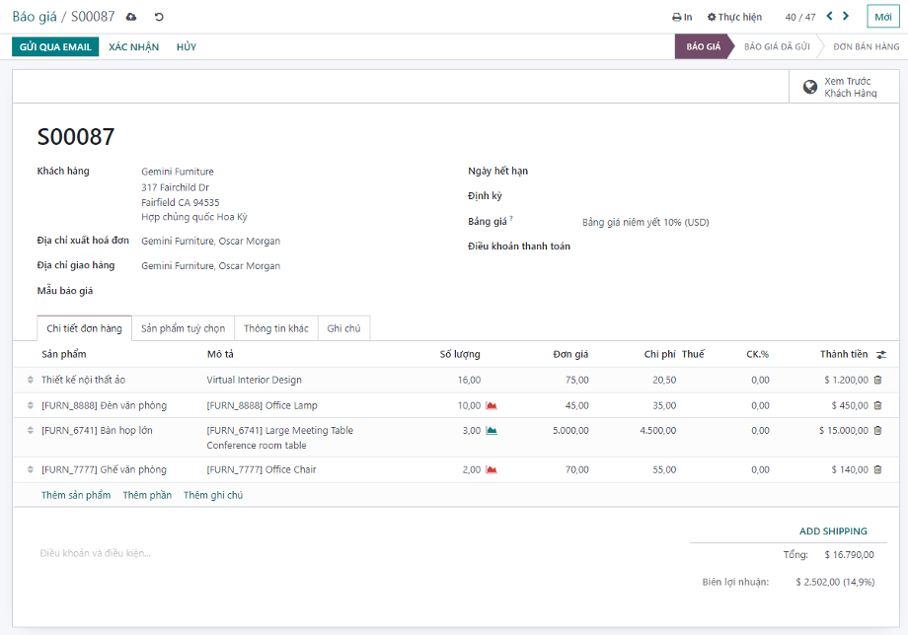Go to the next record arrow
The height and width of the screenshot is (635, 908).
846,16
